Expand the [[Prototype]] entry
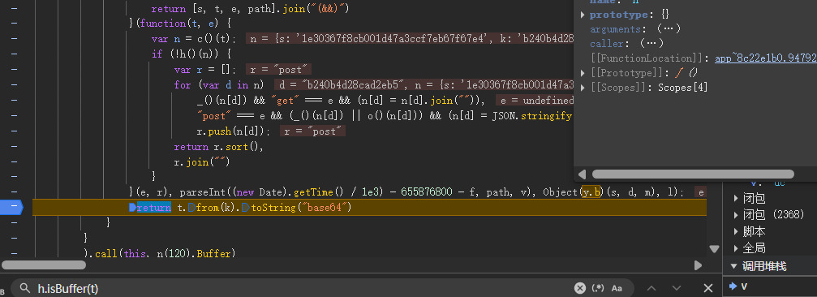Screen dimensions: 817x297 point(583,72)
